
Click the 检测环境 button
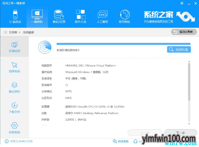click(179, 49)
